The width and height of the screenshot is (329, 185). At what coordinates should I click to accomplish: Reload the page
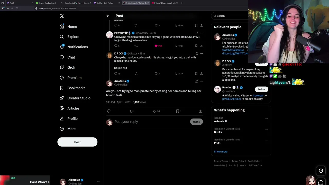coord(17,8)
